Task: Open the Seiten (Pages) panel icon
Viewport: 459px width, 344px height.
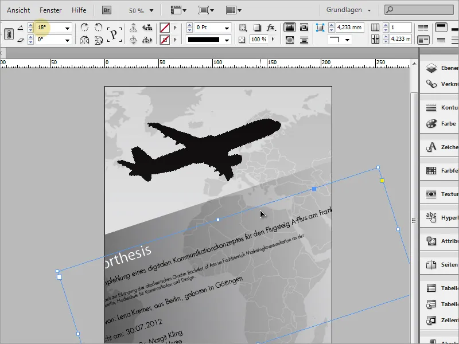Action: (431, 265)
